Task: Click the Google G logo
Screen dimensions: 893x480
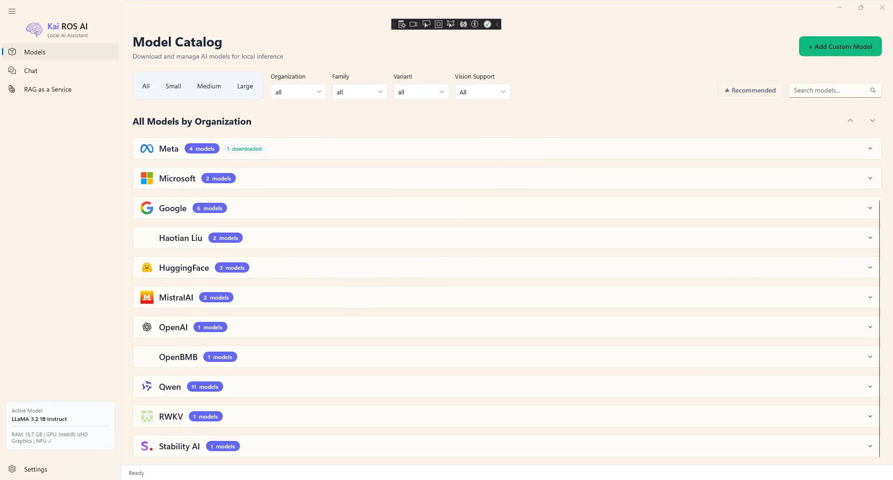Action: point(147,208)
